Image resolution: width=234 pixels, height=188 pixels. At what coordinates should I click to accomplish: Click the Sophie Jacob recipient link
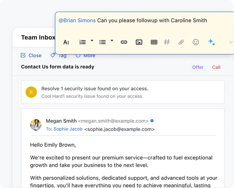tap(68, 129)
